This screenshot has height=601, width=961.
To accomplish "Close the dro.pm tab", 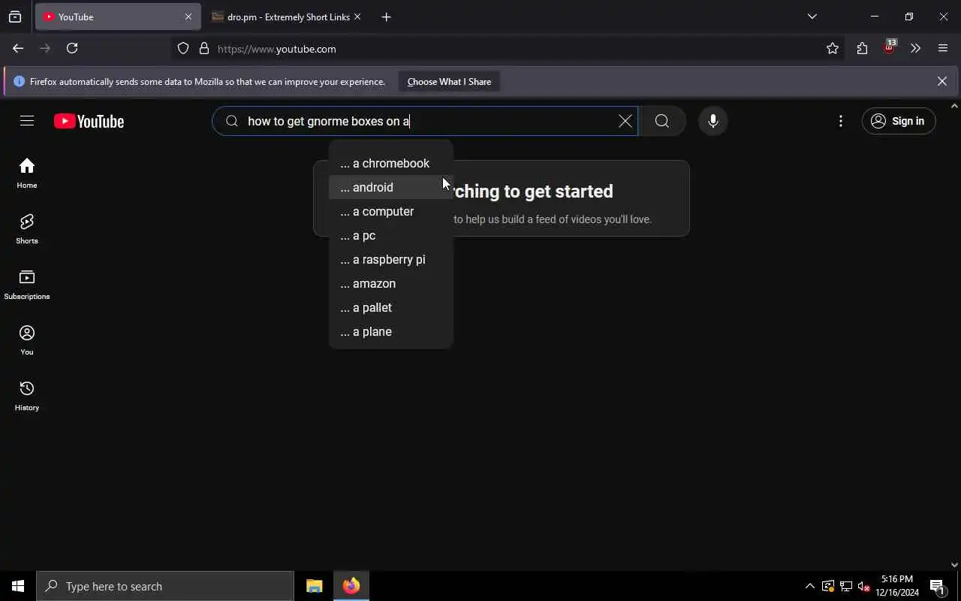I will [x=357, y=17].
